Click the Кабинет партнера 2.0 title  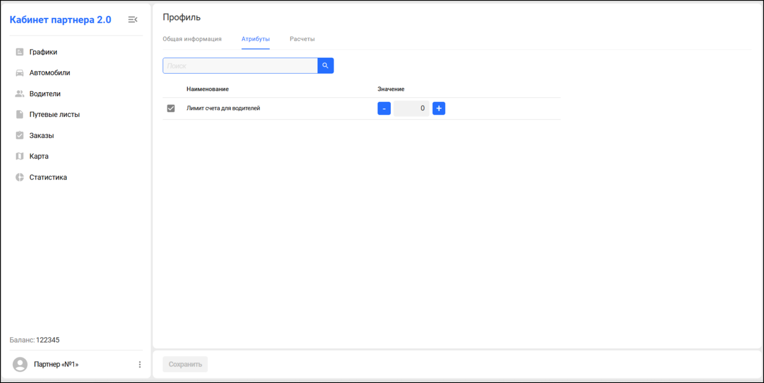tap(60, 20)
